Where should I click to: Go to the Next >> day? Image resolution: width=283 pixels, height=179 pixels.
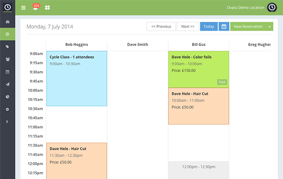(188, 26)
